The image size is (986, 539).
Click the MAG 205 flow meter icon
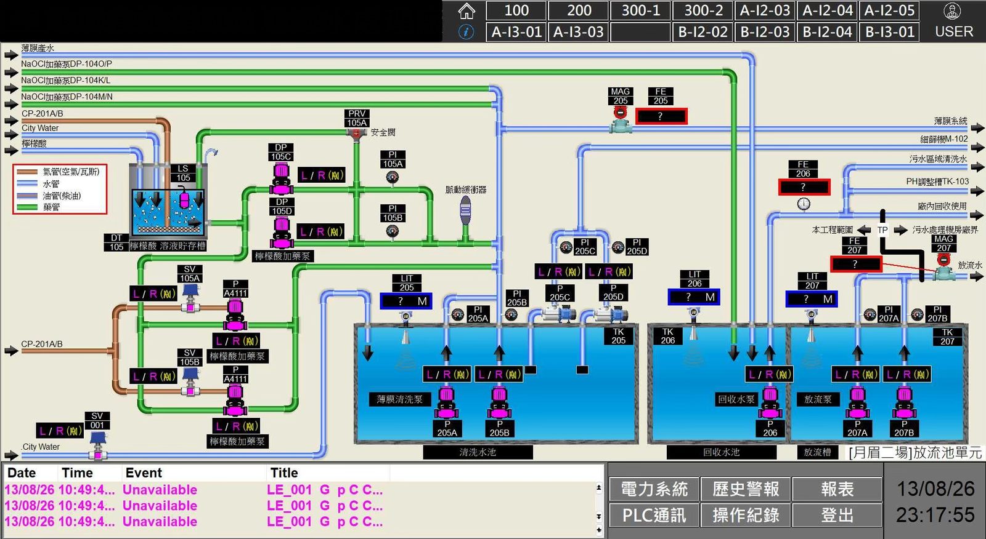click(x=621, y=119)
